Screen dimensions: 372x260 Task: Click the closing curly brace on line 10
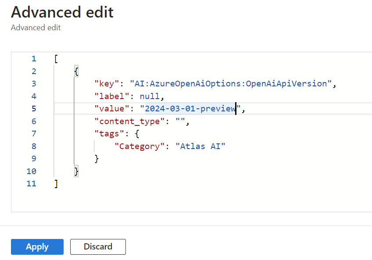[77, 171]
